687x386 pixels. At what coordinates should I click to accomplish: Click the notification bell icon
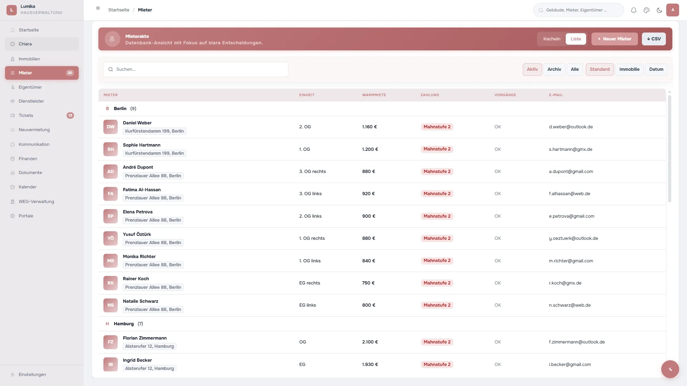tap(633, 10)
